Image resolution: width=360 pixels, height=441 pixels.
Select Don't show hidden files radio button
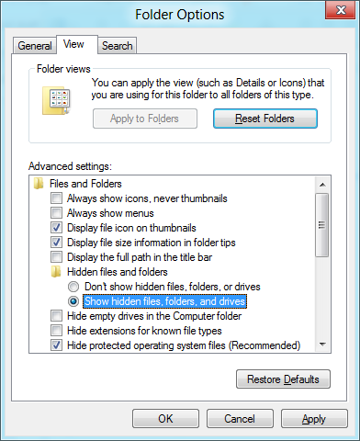[73, 287]
